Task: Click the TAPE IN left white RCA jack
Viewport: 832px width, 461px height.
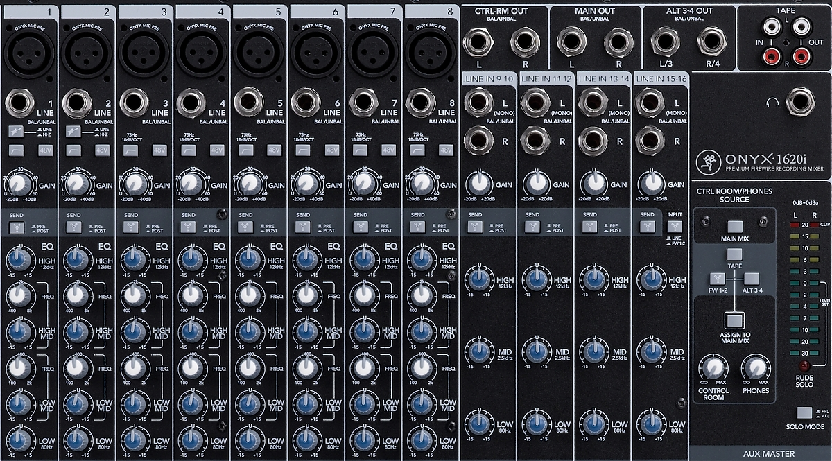Action: point(772,27)
